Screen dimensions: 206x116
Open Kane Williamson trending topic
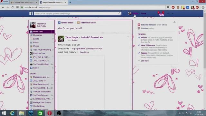pyautogui.click(x=148, y=45)
